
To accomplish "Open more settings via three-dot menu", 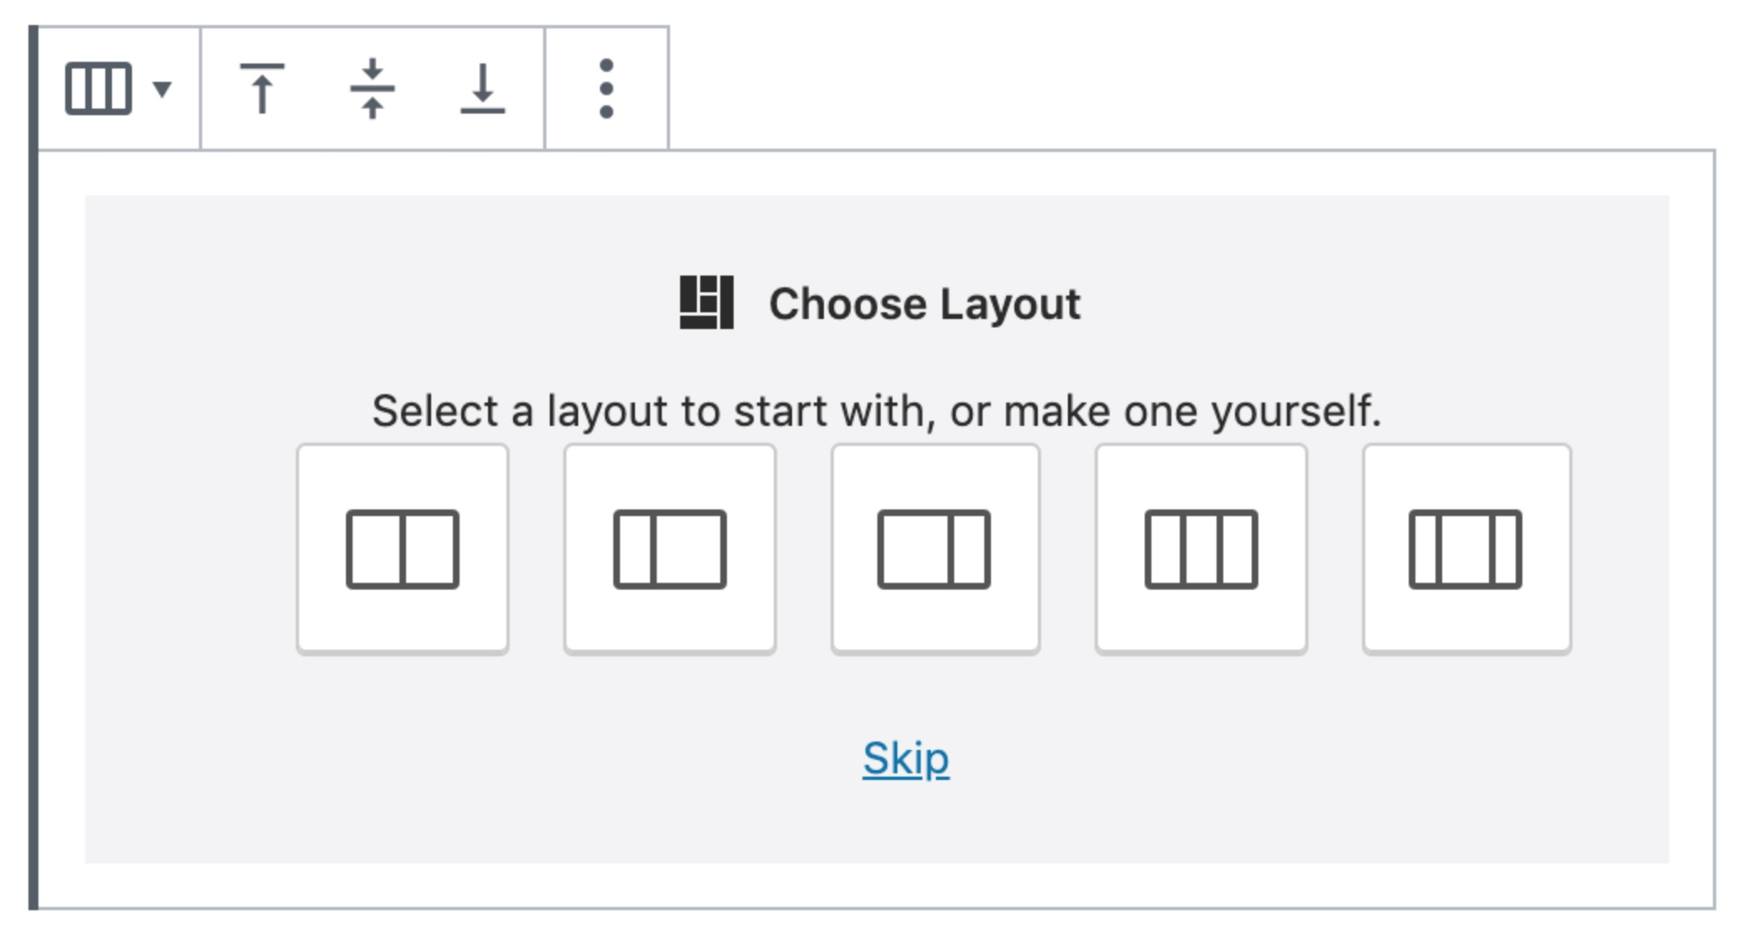I will (x=605, y=89).
